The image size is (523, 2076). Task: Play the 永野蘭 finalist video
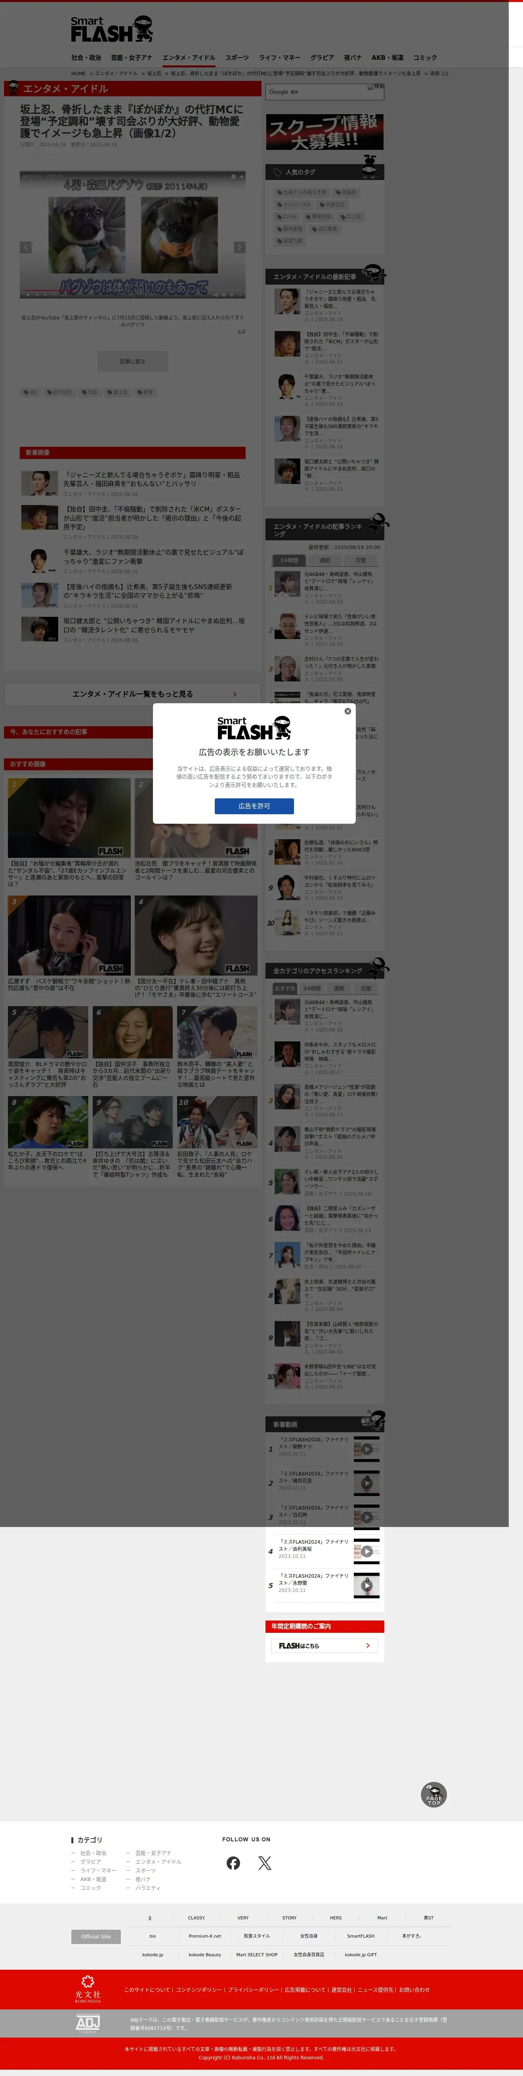366,1585
